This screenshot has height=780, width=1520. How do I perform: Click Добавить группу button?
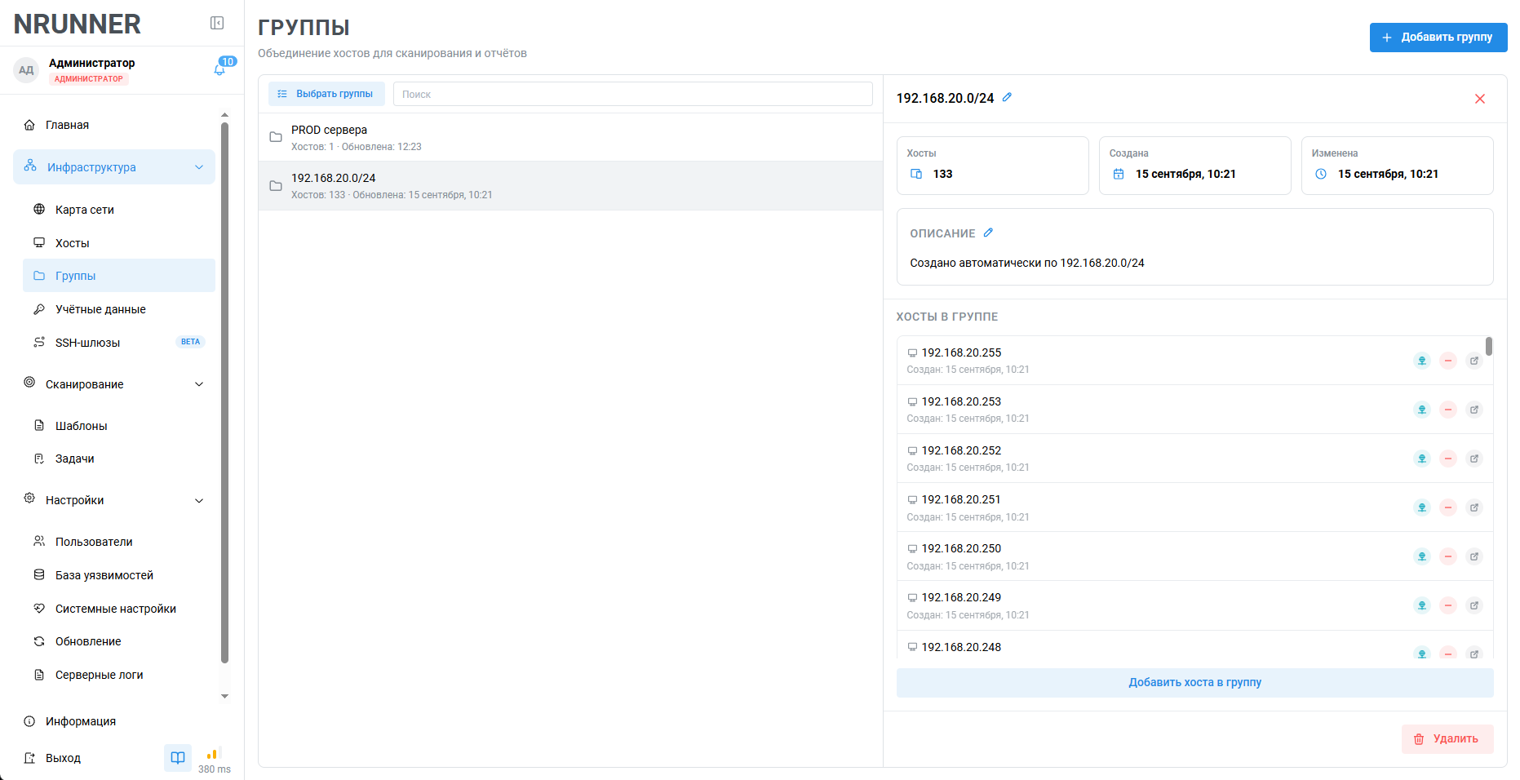(1438, 38)
